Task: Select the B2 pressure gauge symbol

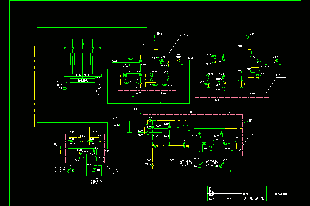Action: click(140, 111)
